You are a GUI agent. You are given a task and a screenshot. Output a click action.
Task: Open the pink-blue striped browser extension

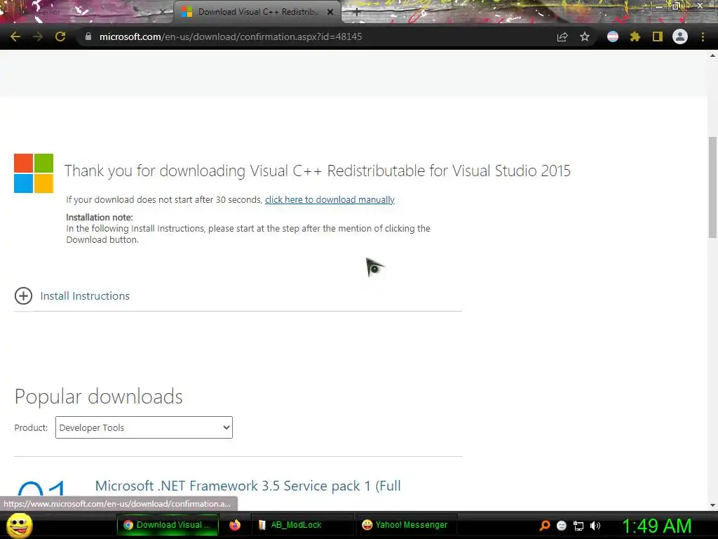[x=613, y=36]
